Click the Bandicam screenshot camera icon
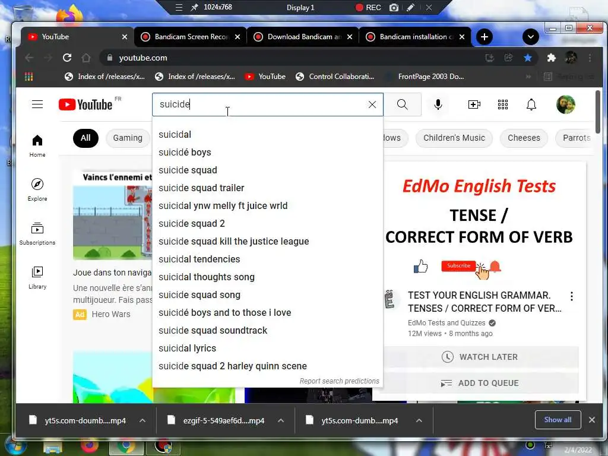 coord(394,7)
